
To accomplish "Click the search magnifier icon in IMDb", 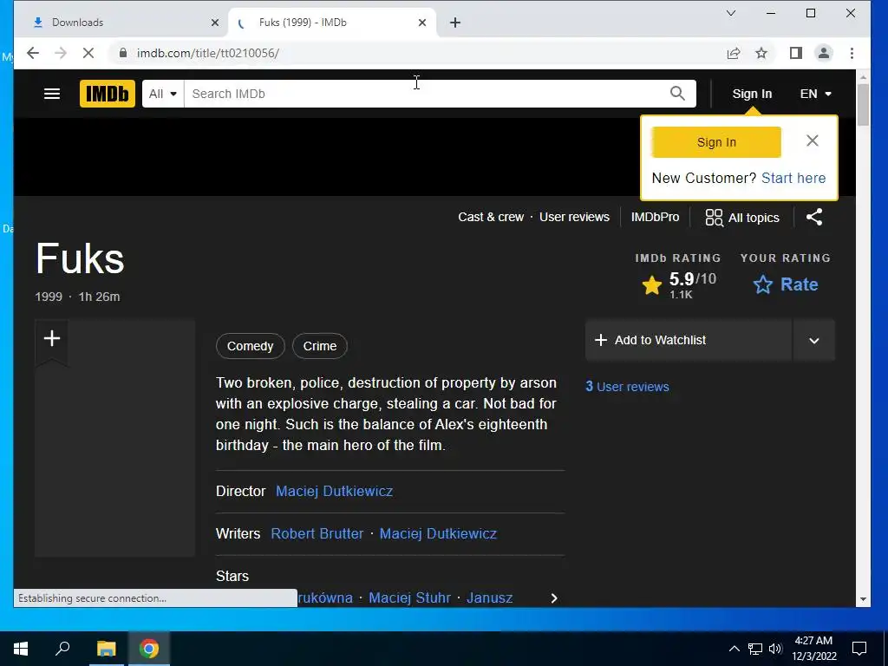I will pos(677,94).
